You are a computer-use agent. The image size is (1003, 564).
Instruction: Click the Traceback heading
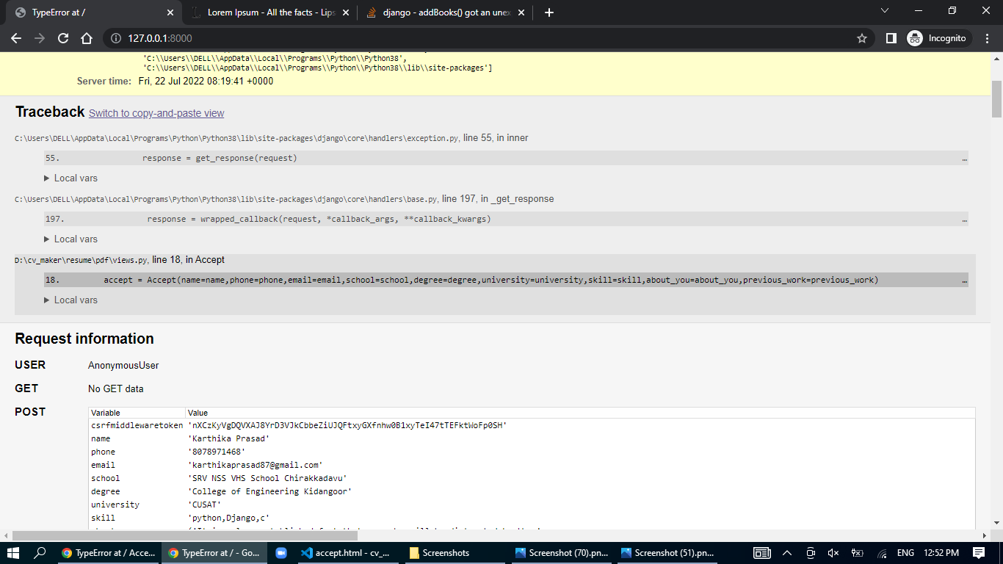(50, 112)
